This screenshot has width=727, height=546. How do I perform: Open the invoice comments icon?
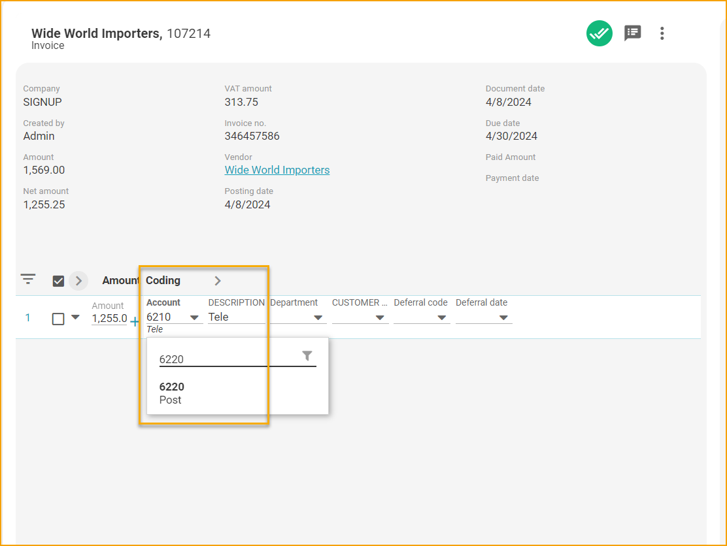coord(632,33)
